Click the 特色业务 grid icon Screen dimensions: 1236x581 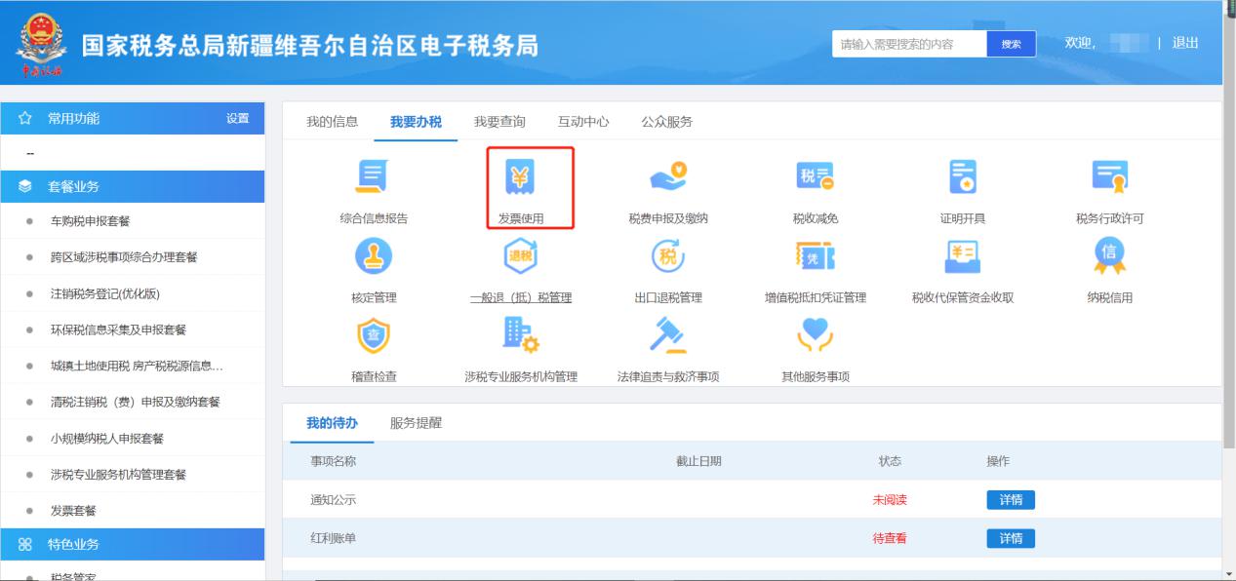26,544
